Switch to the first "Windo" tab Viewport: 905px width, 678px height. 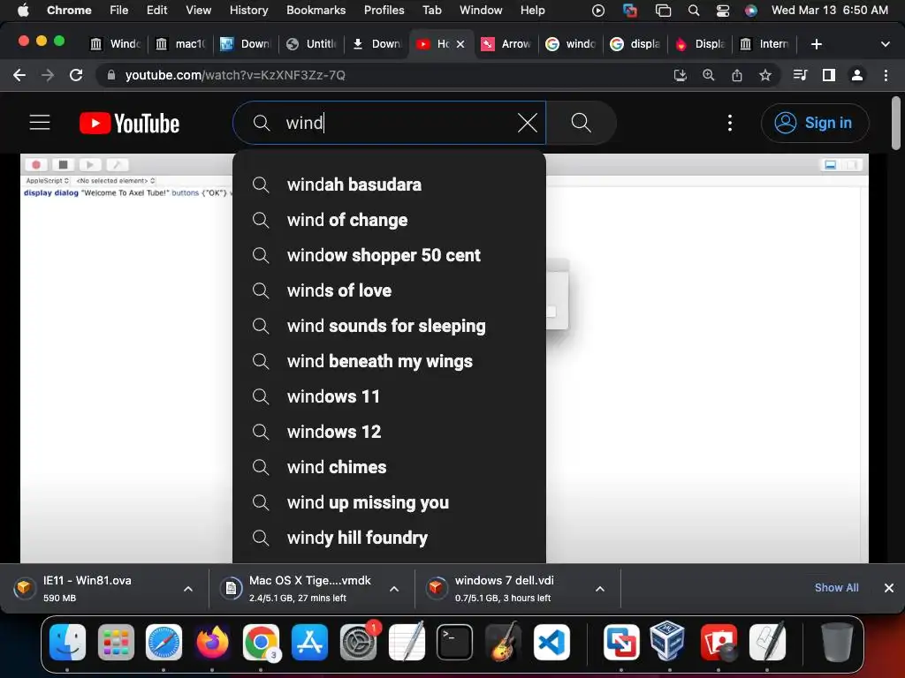tap(116, 44)
